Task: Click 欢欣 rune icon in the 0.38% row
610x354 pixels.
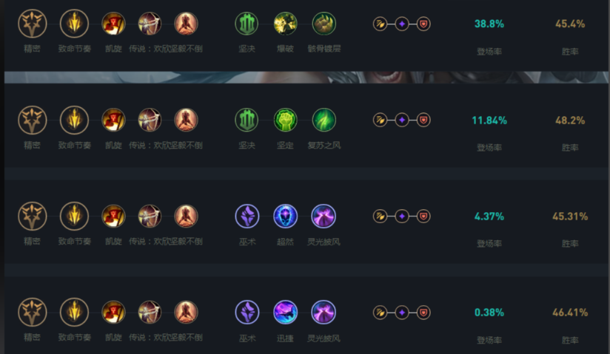Action: pyautogui.click(x=150, y=312)
